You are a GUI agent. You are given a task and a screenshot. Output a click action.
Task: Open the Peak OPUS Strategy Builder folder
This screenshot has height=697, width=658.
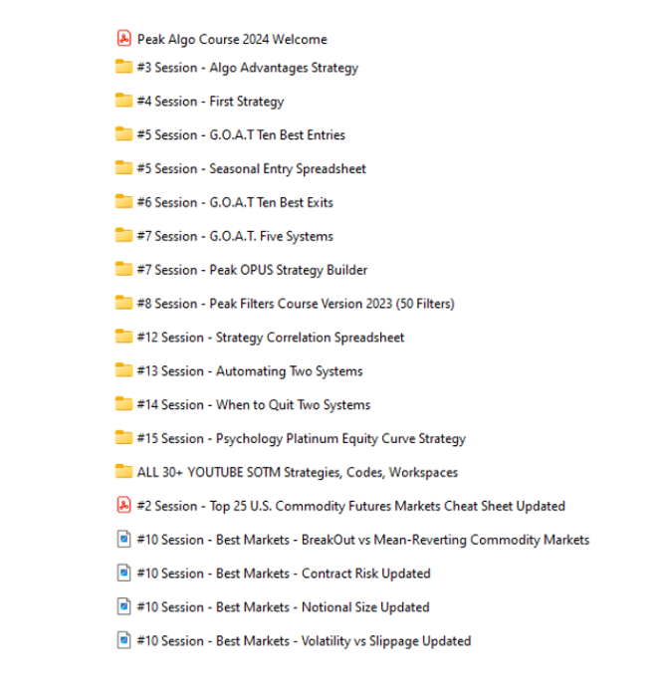252,270
